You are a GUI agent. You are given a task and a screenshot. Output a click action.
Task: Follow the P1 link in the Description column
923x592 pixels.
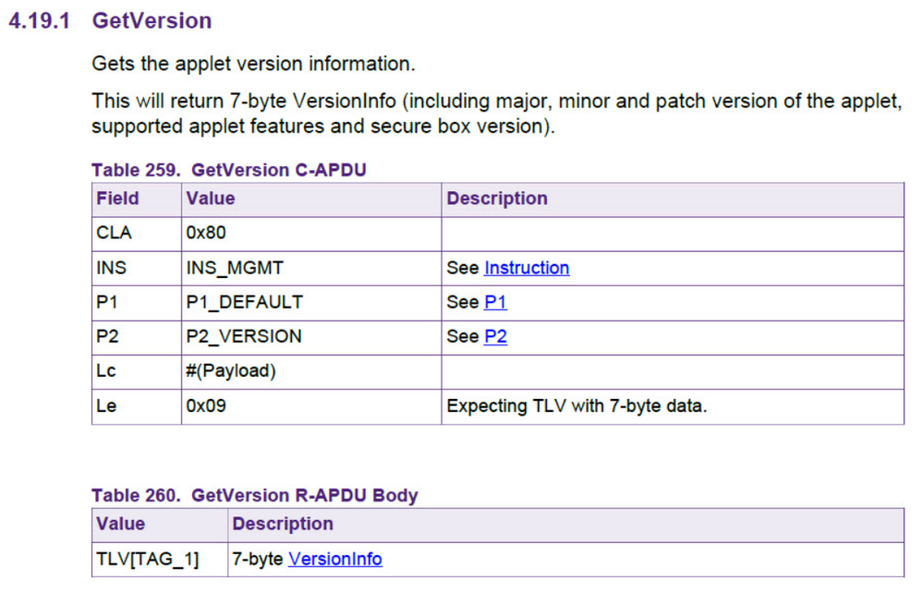495,303
